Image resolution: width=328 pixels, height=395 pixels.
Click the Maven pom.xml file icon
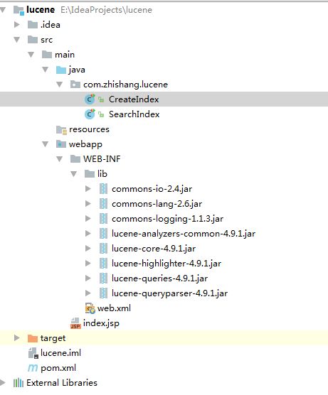coord(33,368)
